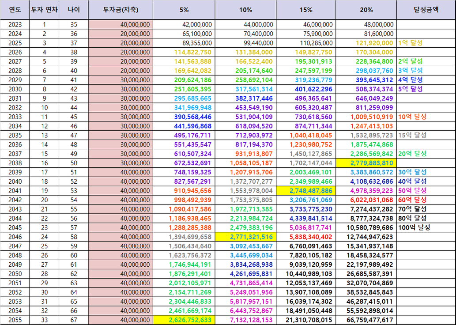Image resolution: width=456 pixels, height=325 pixels.
Task: Click the cell showing 2,003,469,101
Action: (x=306, y=172)
